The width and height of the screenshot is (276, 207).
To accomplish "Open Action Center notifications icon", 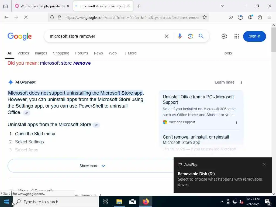I will [x=268, y=202].
